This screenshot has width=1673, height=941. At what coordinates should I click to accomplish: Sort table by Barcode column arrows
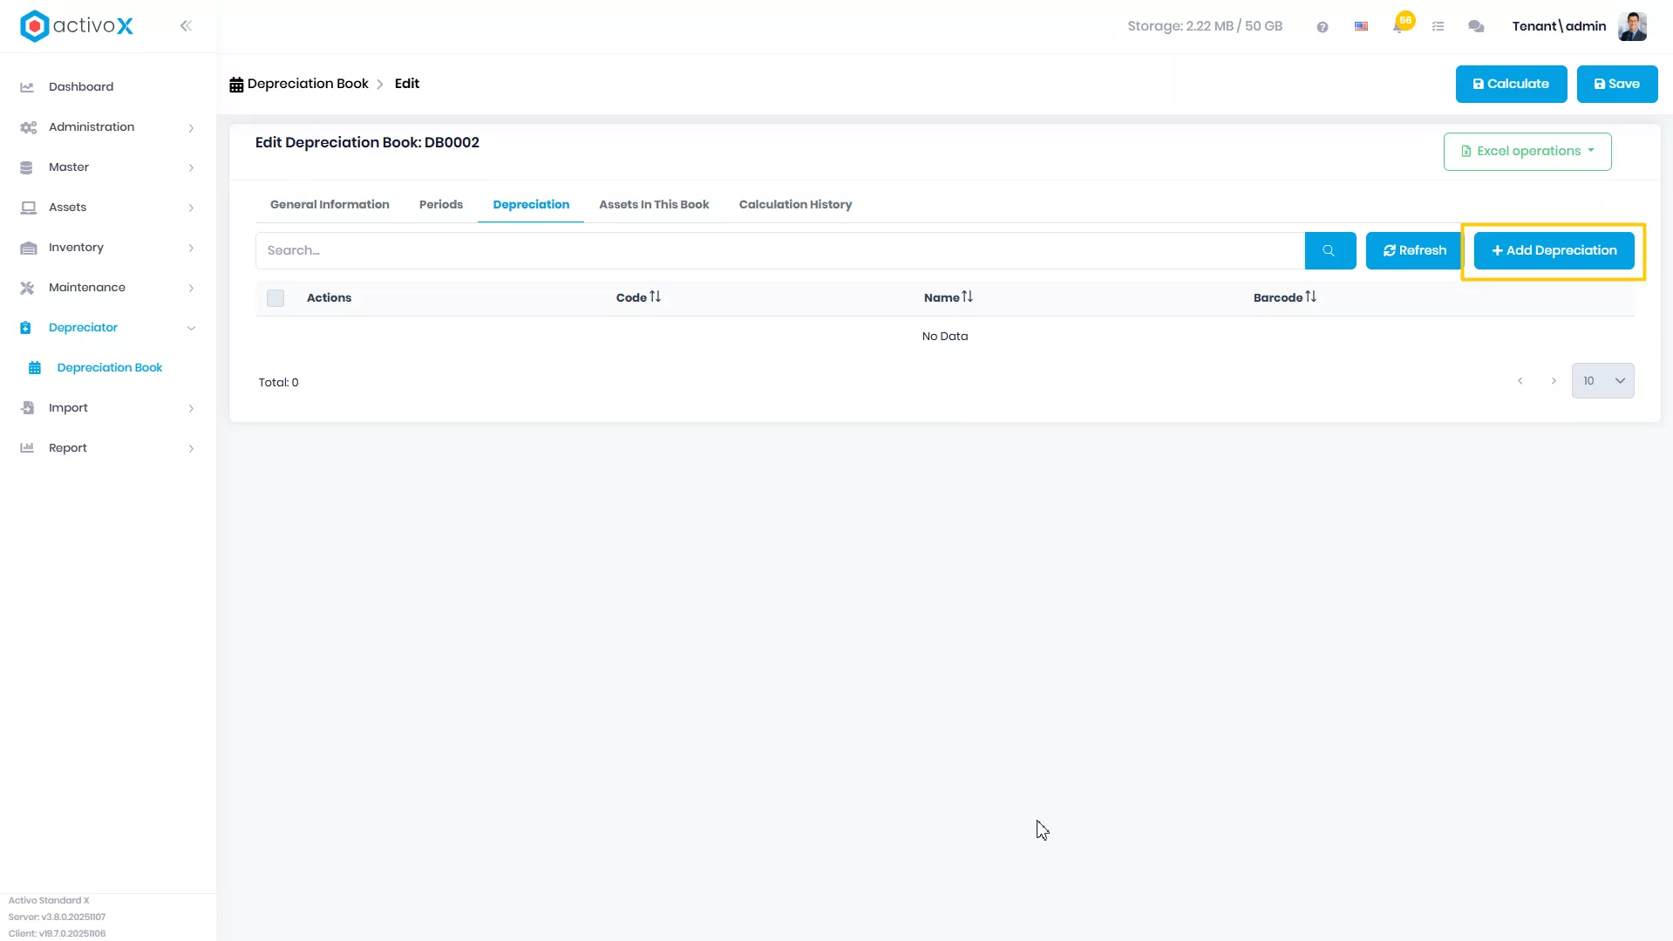pyautogui.click(x=1310, y=297)
